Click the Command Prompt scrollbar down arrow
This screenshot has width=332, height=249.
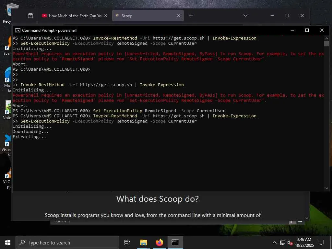[x=326, y=188]
